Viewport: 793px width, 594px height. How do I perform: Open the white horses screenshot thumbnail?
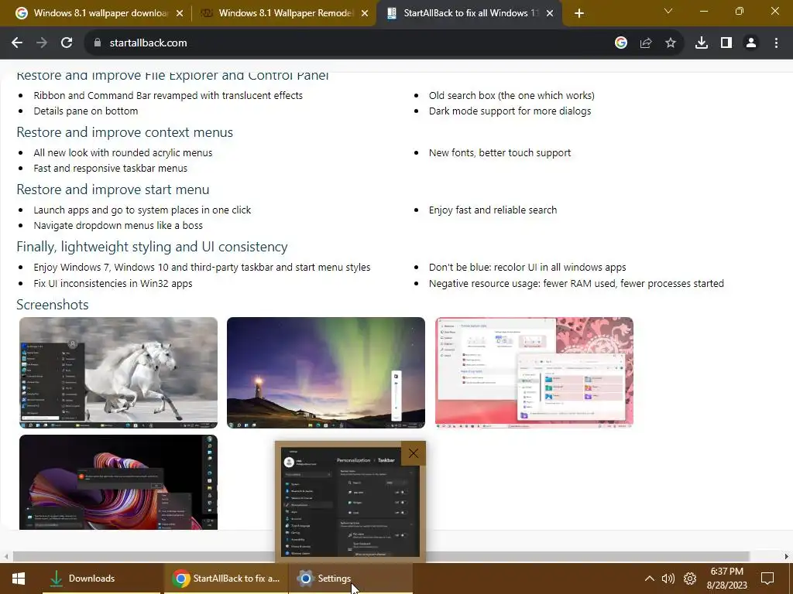click(x=118, y=373)
